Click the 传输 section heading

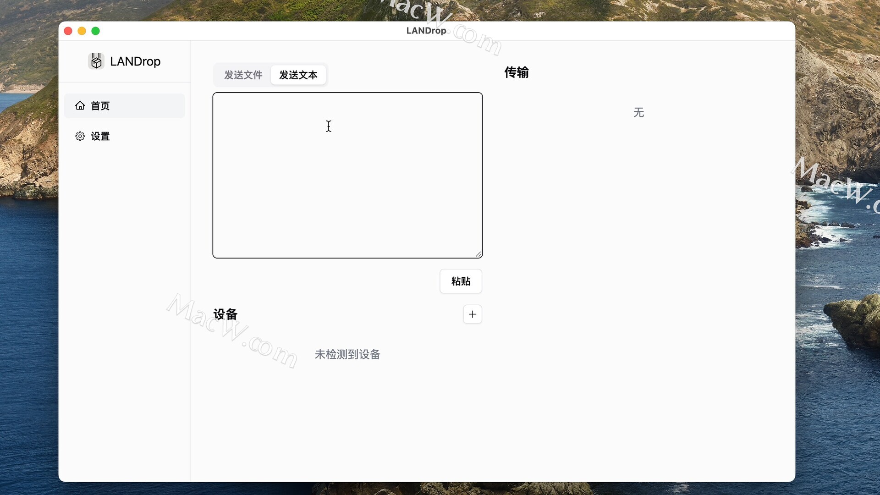tap(517, 72)
